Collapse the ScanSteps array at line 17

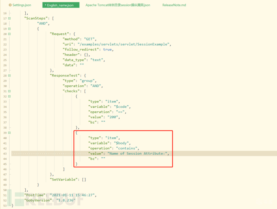point(9,18)
